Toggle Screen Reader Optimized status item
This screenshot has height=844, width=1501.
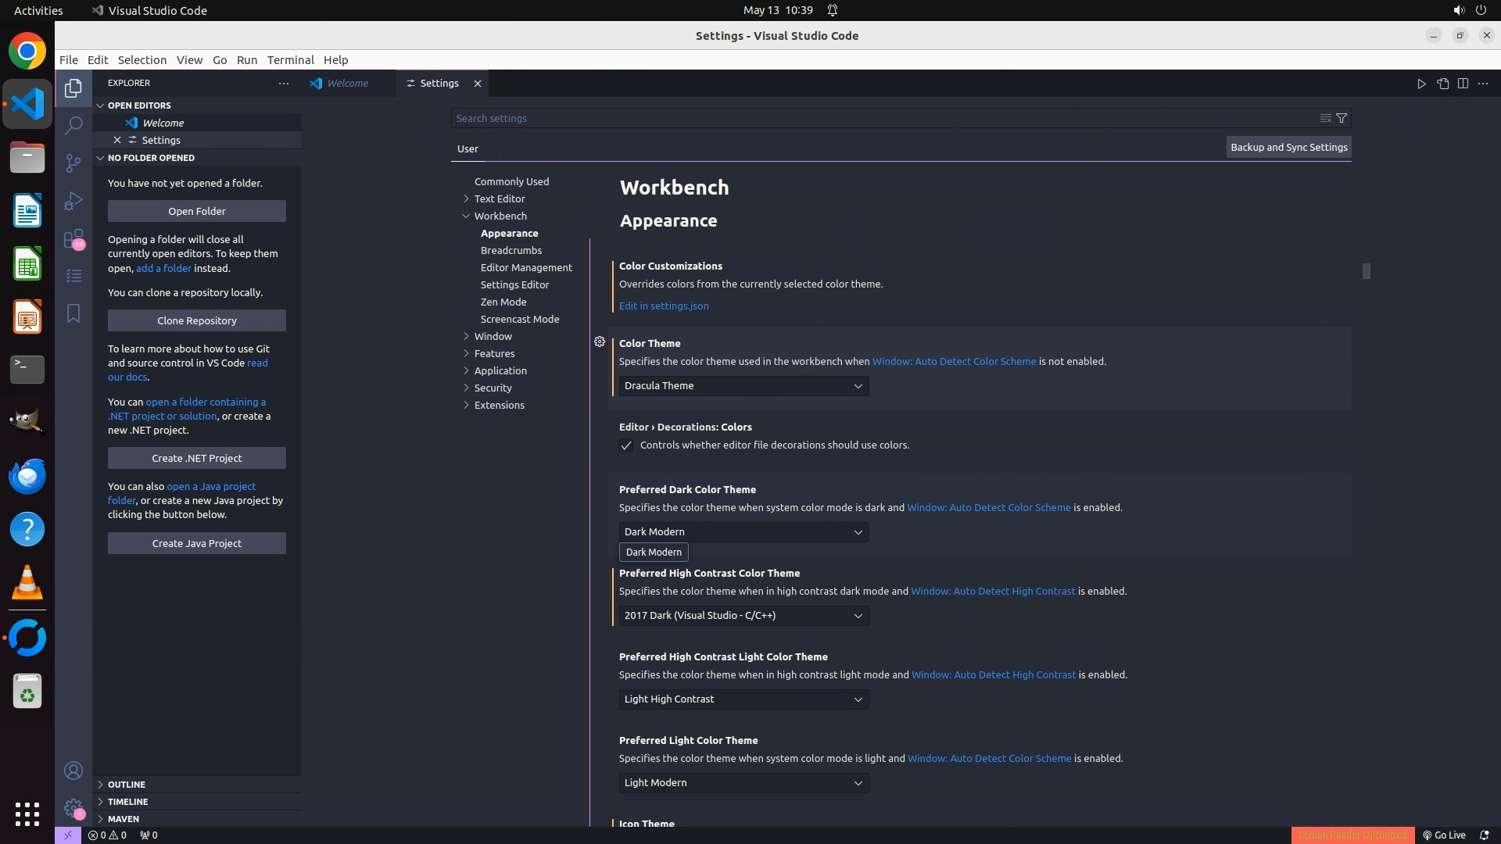1352,835
